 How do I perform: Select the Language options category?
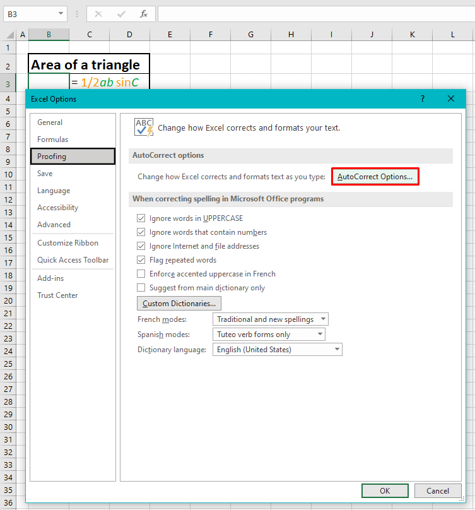(x=73, y=191)
